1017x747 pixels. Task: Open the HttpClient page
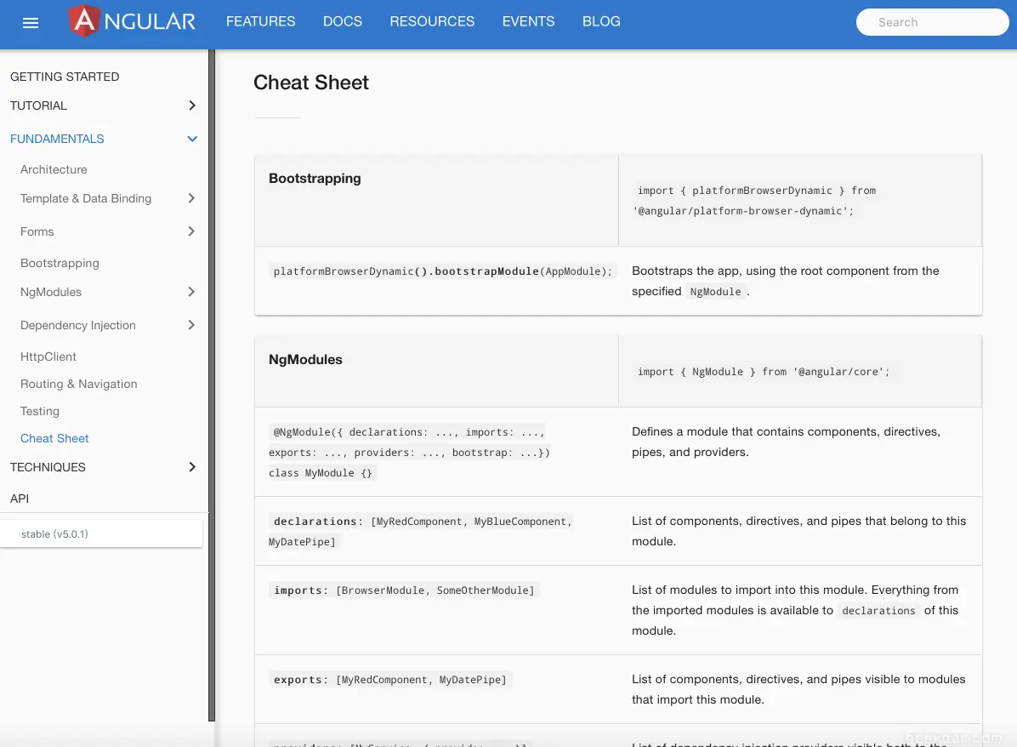[48, 356]
